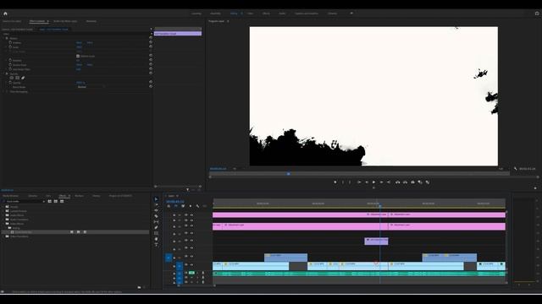Open the History tab
The height and width of the screenshot is (304, 542).
coord(96,196)
